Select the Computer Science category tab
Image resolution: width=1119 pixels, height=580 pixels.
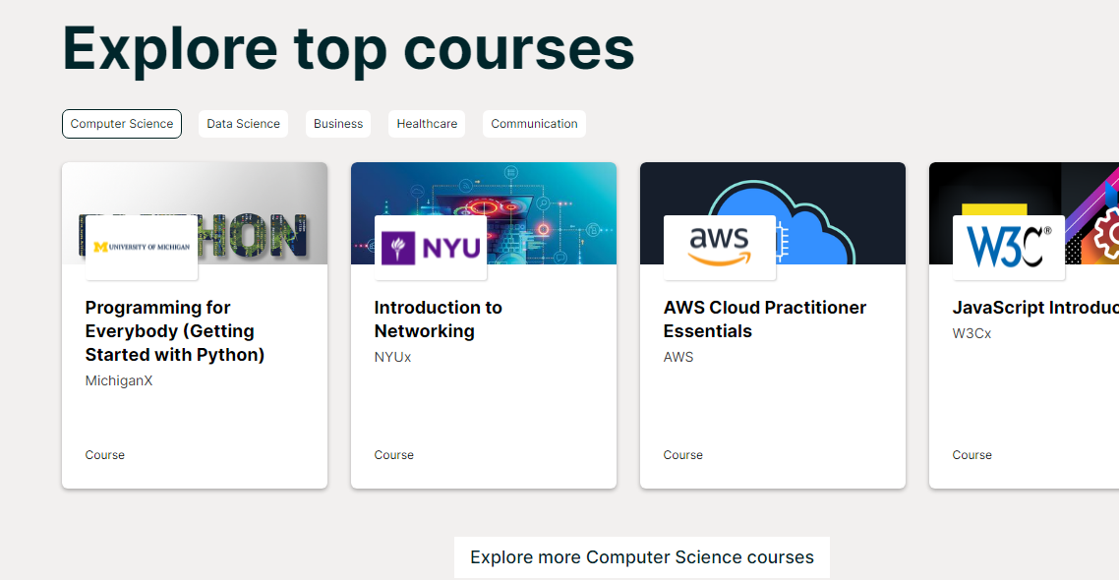[122, 124]
